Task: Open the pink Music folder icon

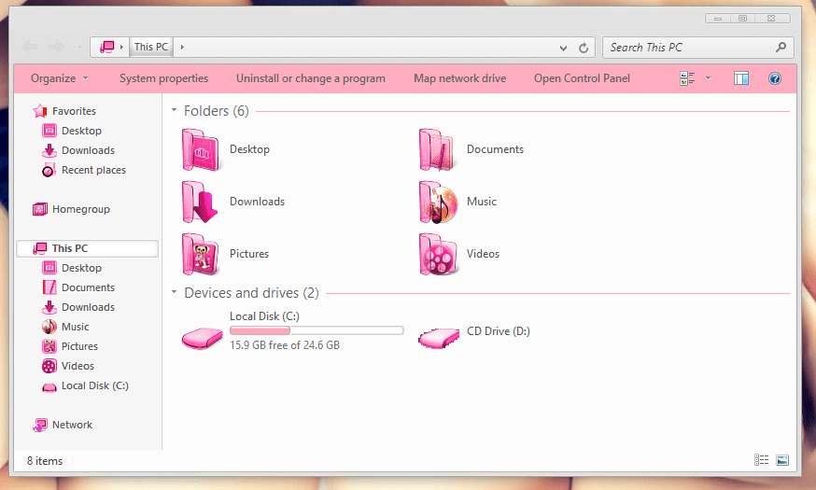Action: (x=438, y=203)
